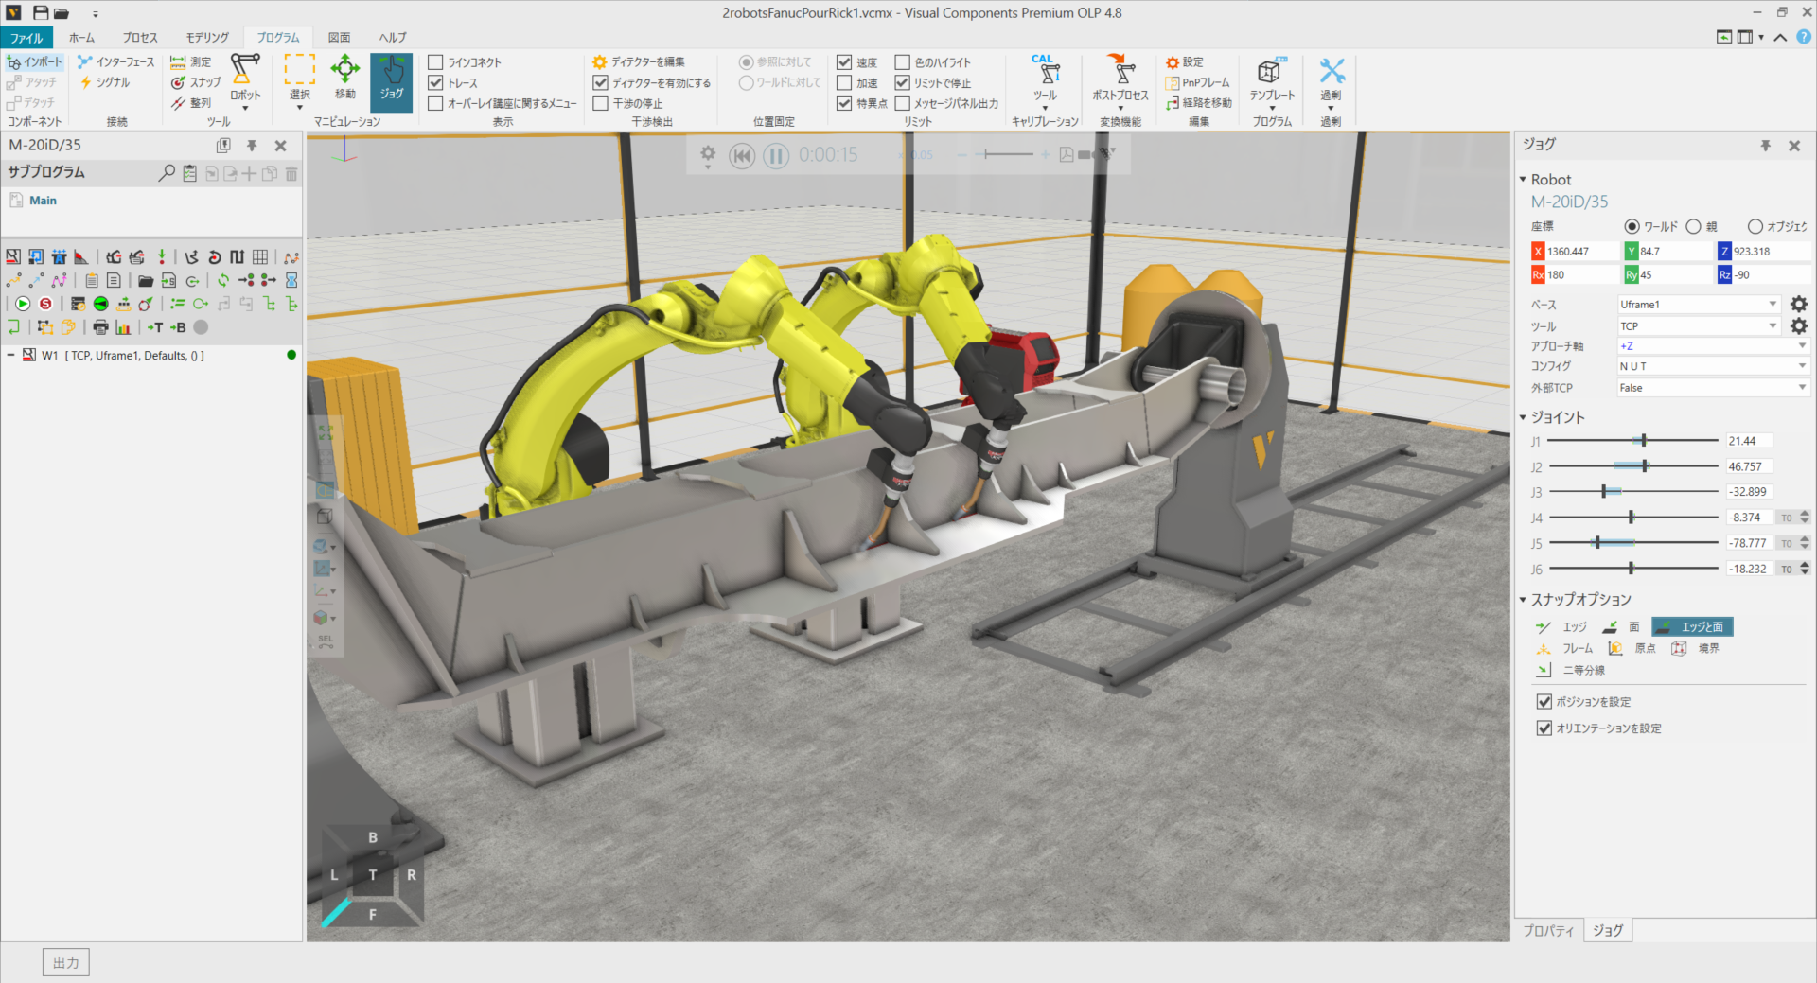
Task: Click the hourglass delay statement icon
Action: [291, 280]
